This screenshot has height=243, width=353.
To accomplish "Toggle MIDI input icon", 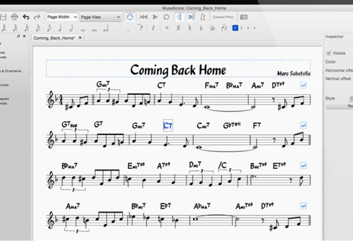I will [x=130, y=17].
